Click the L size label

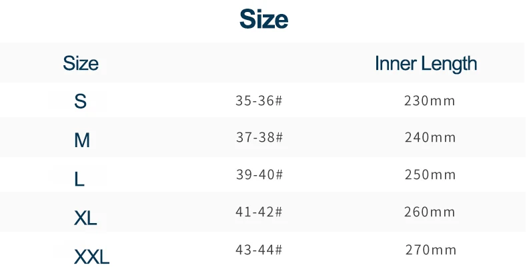click(79, 179)
